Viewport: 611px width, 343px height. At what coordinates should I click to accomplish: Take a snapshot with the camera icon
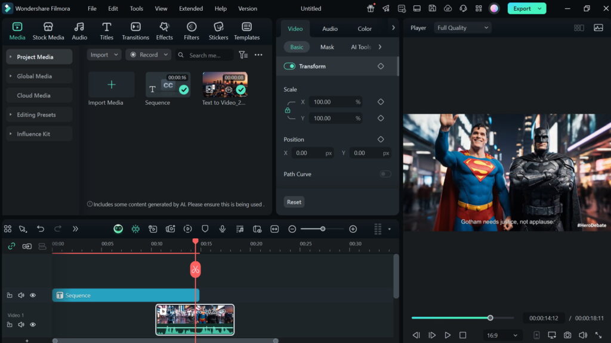click(x=567, y=335)
